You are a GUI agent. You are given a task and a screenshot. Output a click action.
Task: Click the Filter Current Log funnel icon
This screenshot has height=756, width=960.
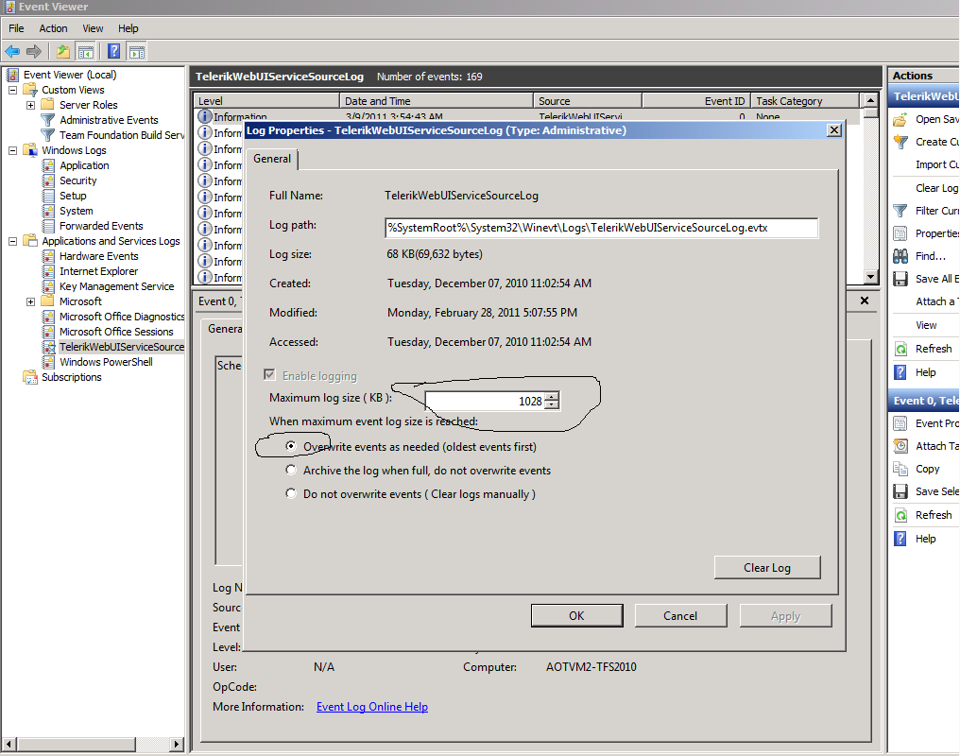pyautogui.click(x=900, y=211)
